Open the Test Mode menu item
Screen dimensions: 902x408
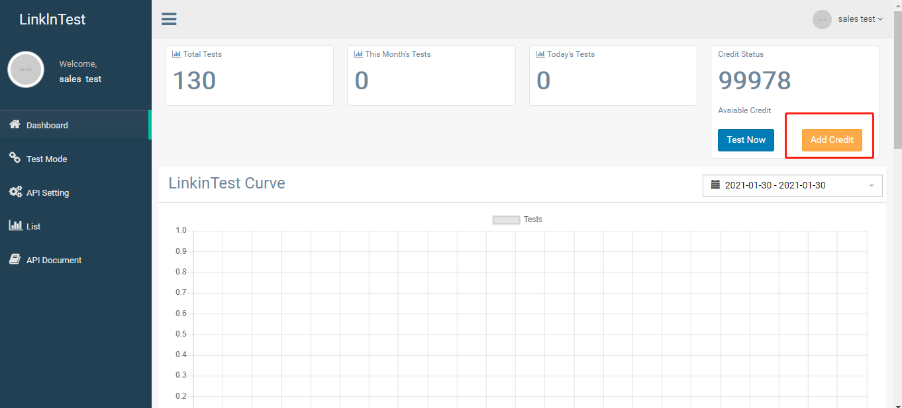(75, 159)
